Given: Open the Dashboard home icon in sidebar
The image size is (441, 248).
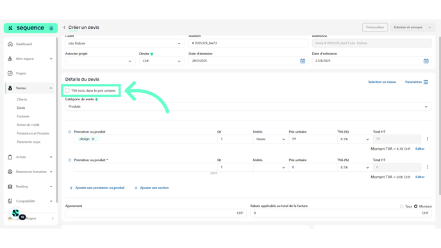Looking at the screenshot, I should 10,44.
